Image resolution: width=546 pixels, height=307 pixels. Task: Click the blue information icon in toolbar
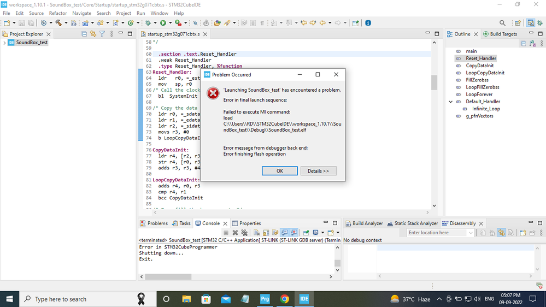(x=368, y=23)
